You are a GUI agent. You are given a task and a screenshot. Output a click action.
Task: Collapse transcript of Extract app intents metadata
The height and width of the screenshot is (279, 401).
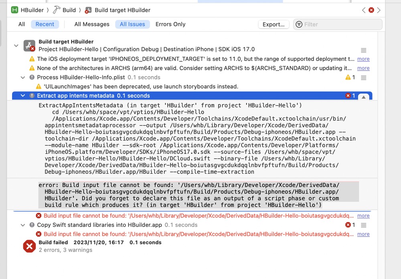click(x=363, y=97)
